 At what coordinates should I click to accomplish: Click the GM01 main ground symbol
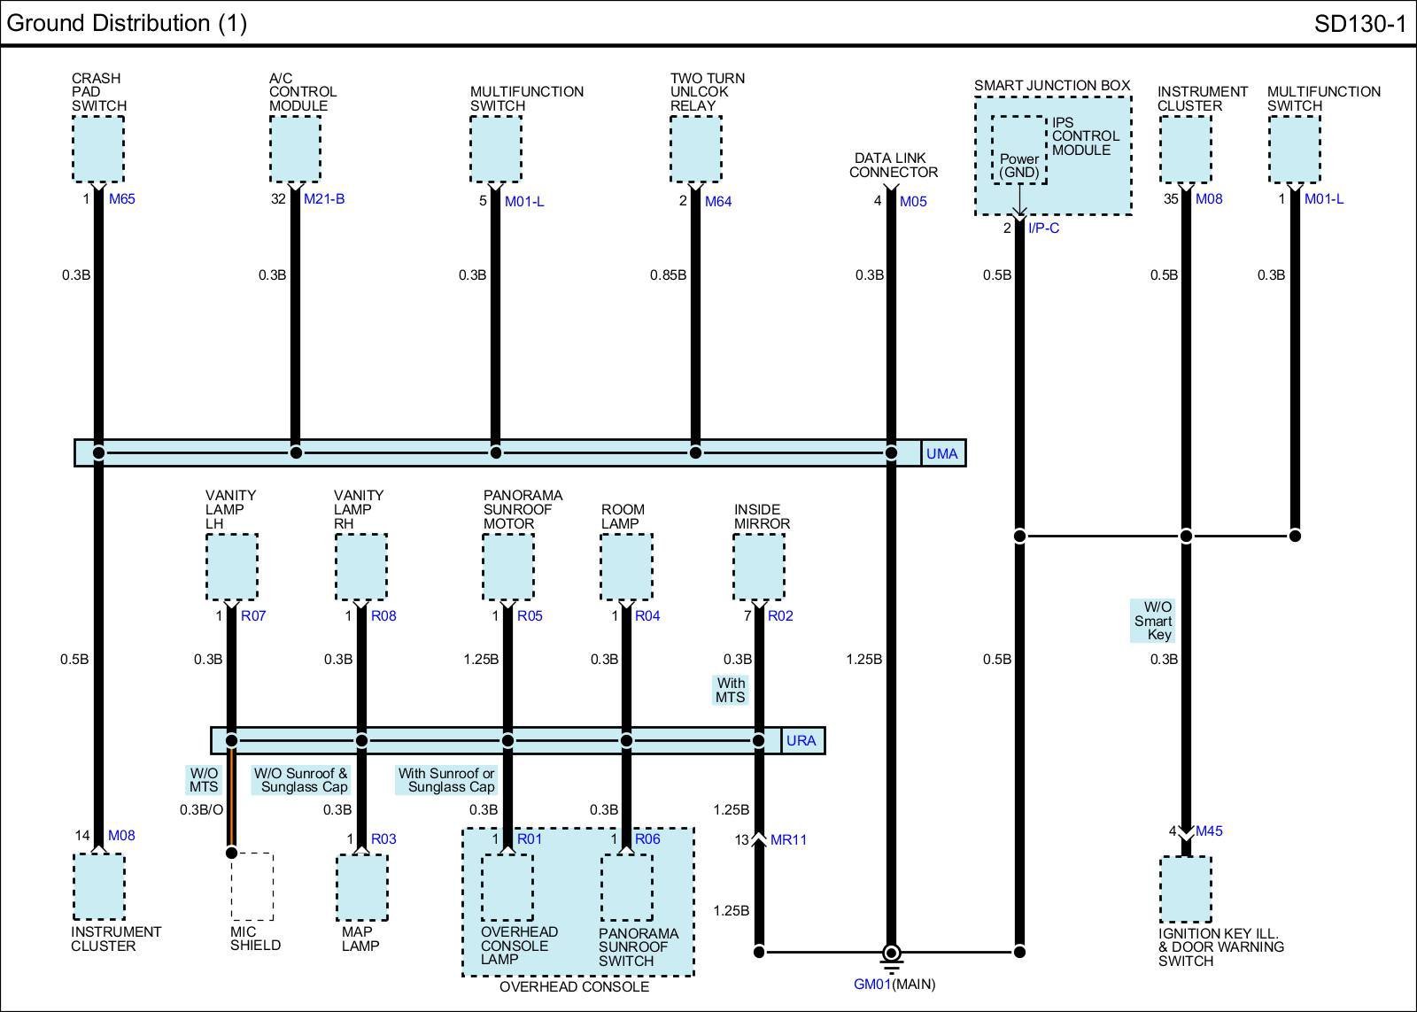pyautogui.click(x=892, y=954)
